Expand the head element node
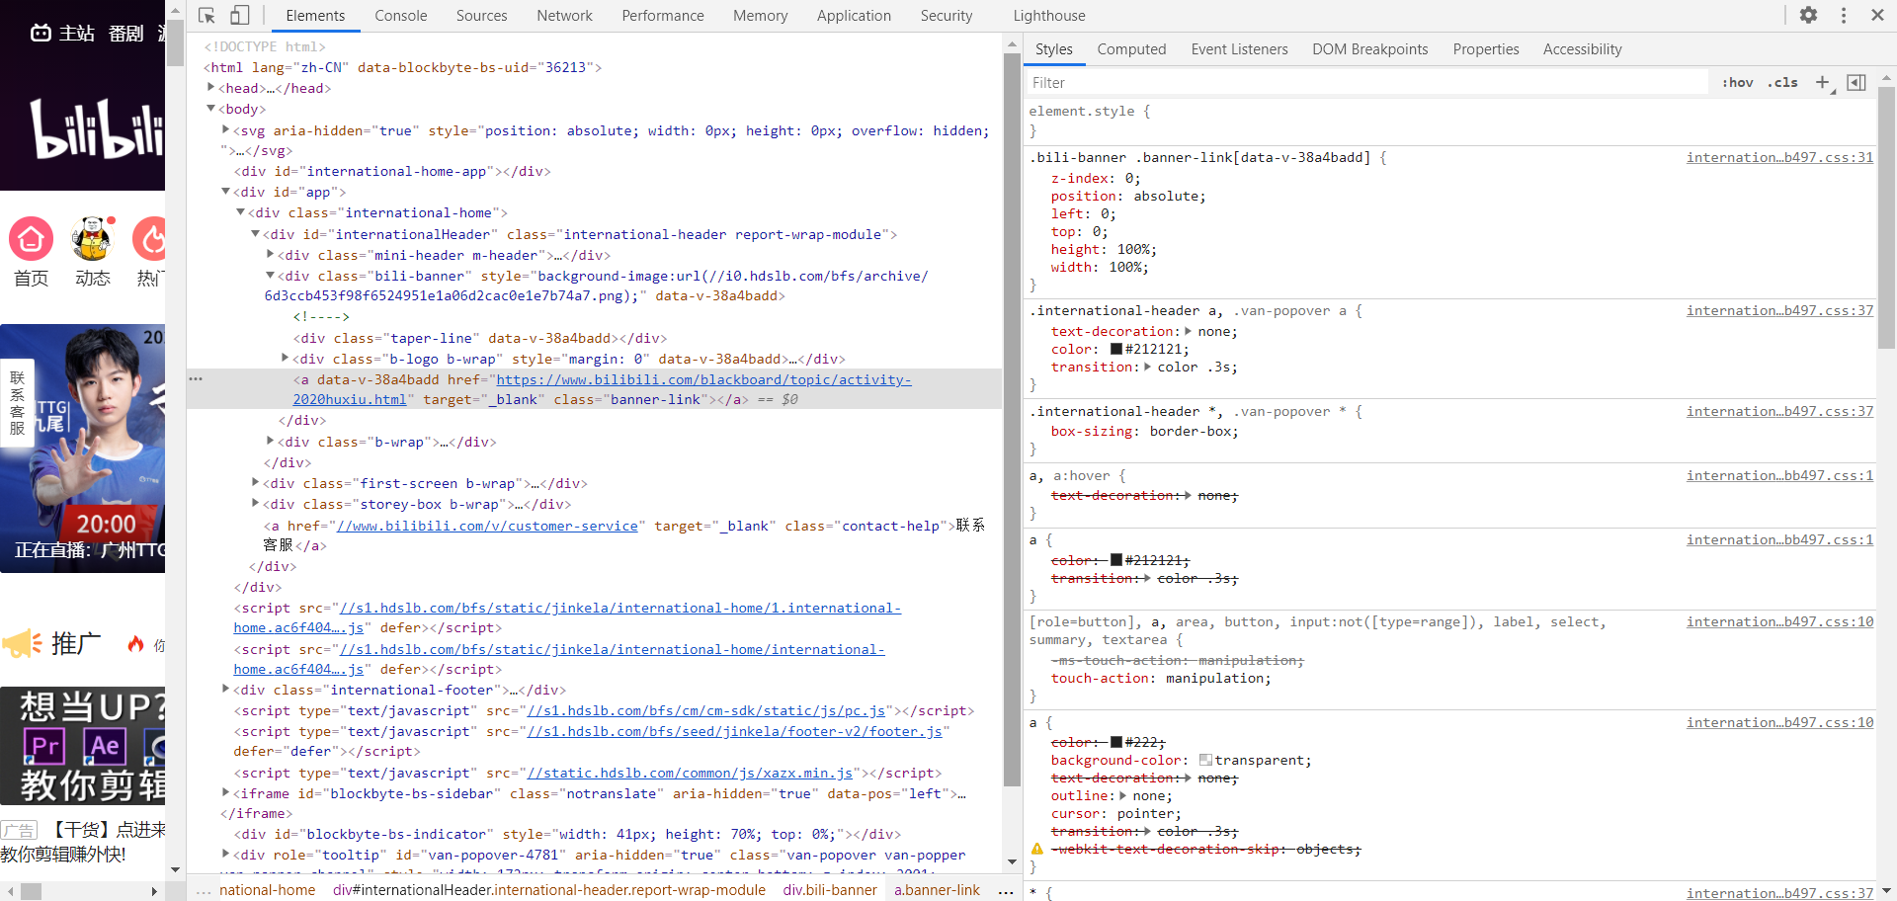Screen dimensions: 1897x901 click(x=211, y=88)
